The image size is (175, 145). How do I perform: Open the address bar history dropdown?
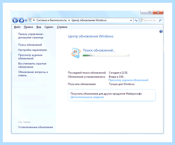click(131, 20)
